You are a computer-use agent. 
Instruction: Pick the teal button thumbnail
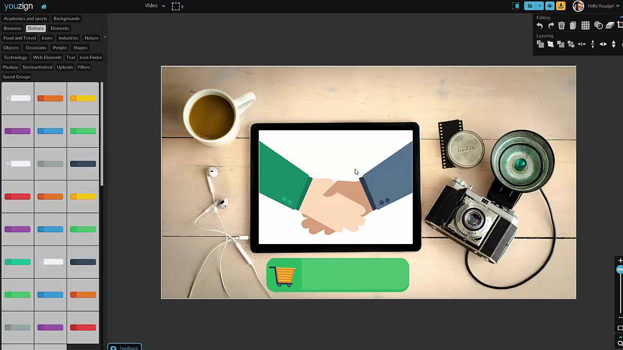point(18,262)
